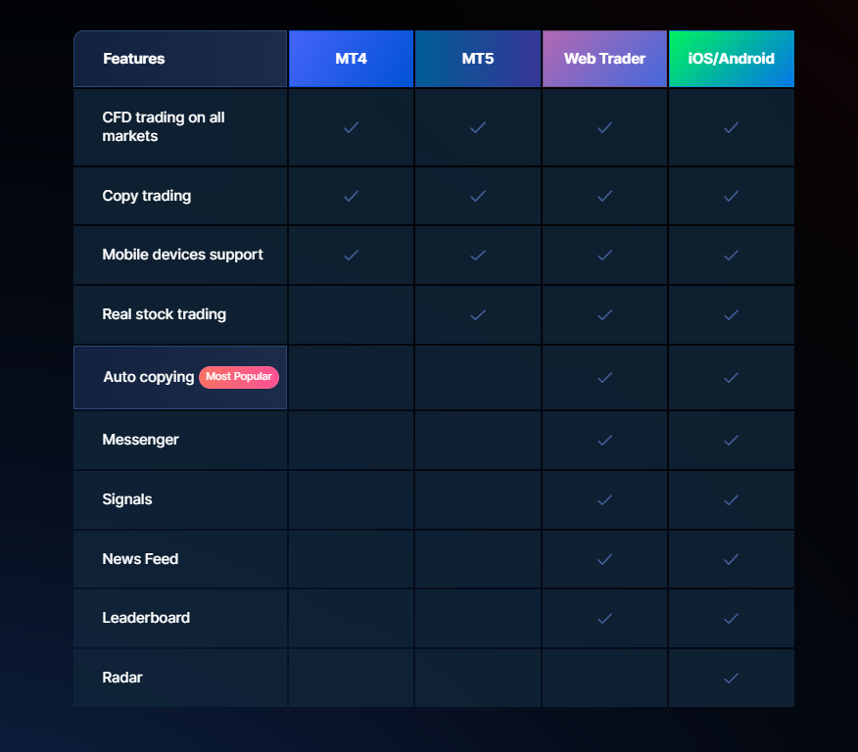Select the MT5 column header
This screenshot has width=858, height=752.
pos(478,59)
